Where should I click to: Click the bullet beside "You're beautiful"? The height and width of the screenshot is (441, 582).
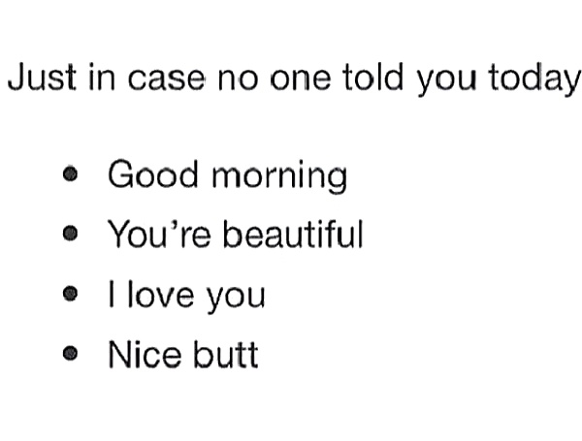(69, 236)
